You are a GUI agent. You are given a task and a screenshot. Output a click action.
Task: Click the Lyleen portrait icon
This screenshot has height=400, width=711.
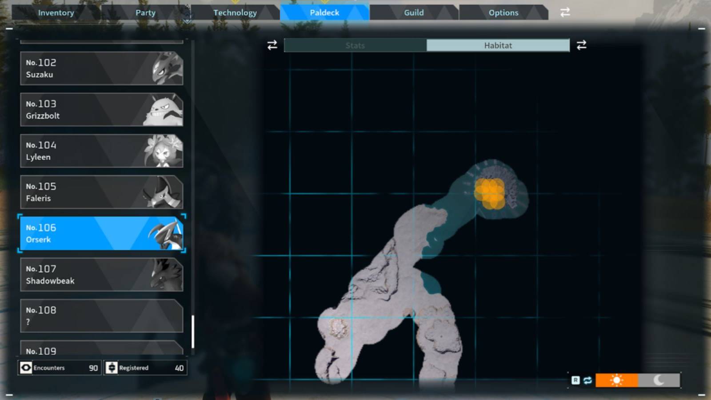tap(168, 150)
